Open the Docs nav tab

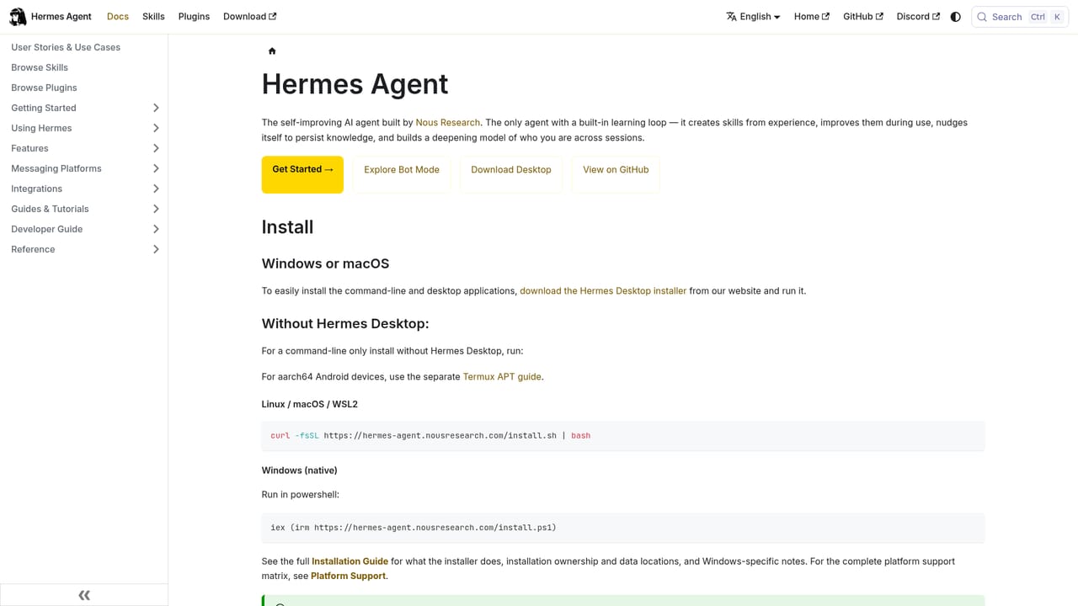pos(118,17)
